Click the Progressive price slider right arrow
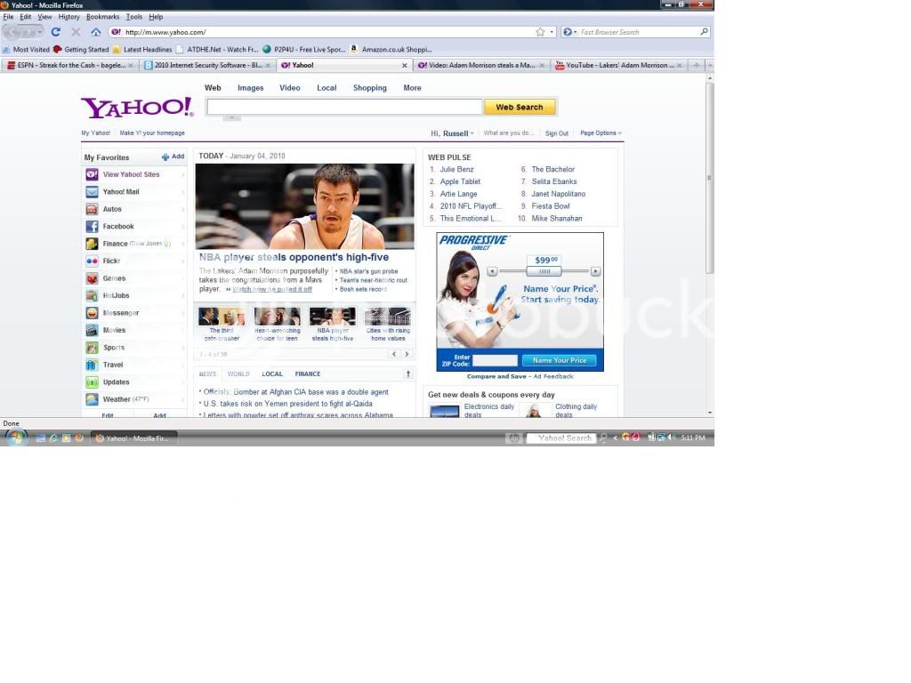 point(595,271)
